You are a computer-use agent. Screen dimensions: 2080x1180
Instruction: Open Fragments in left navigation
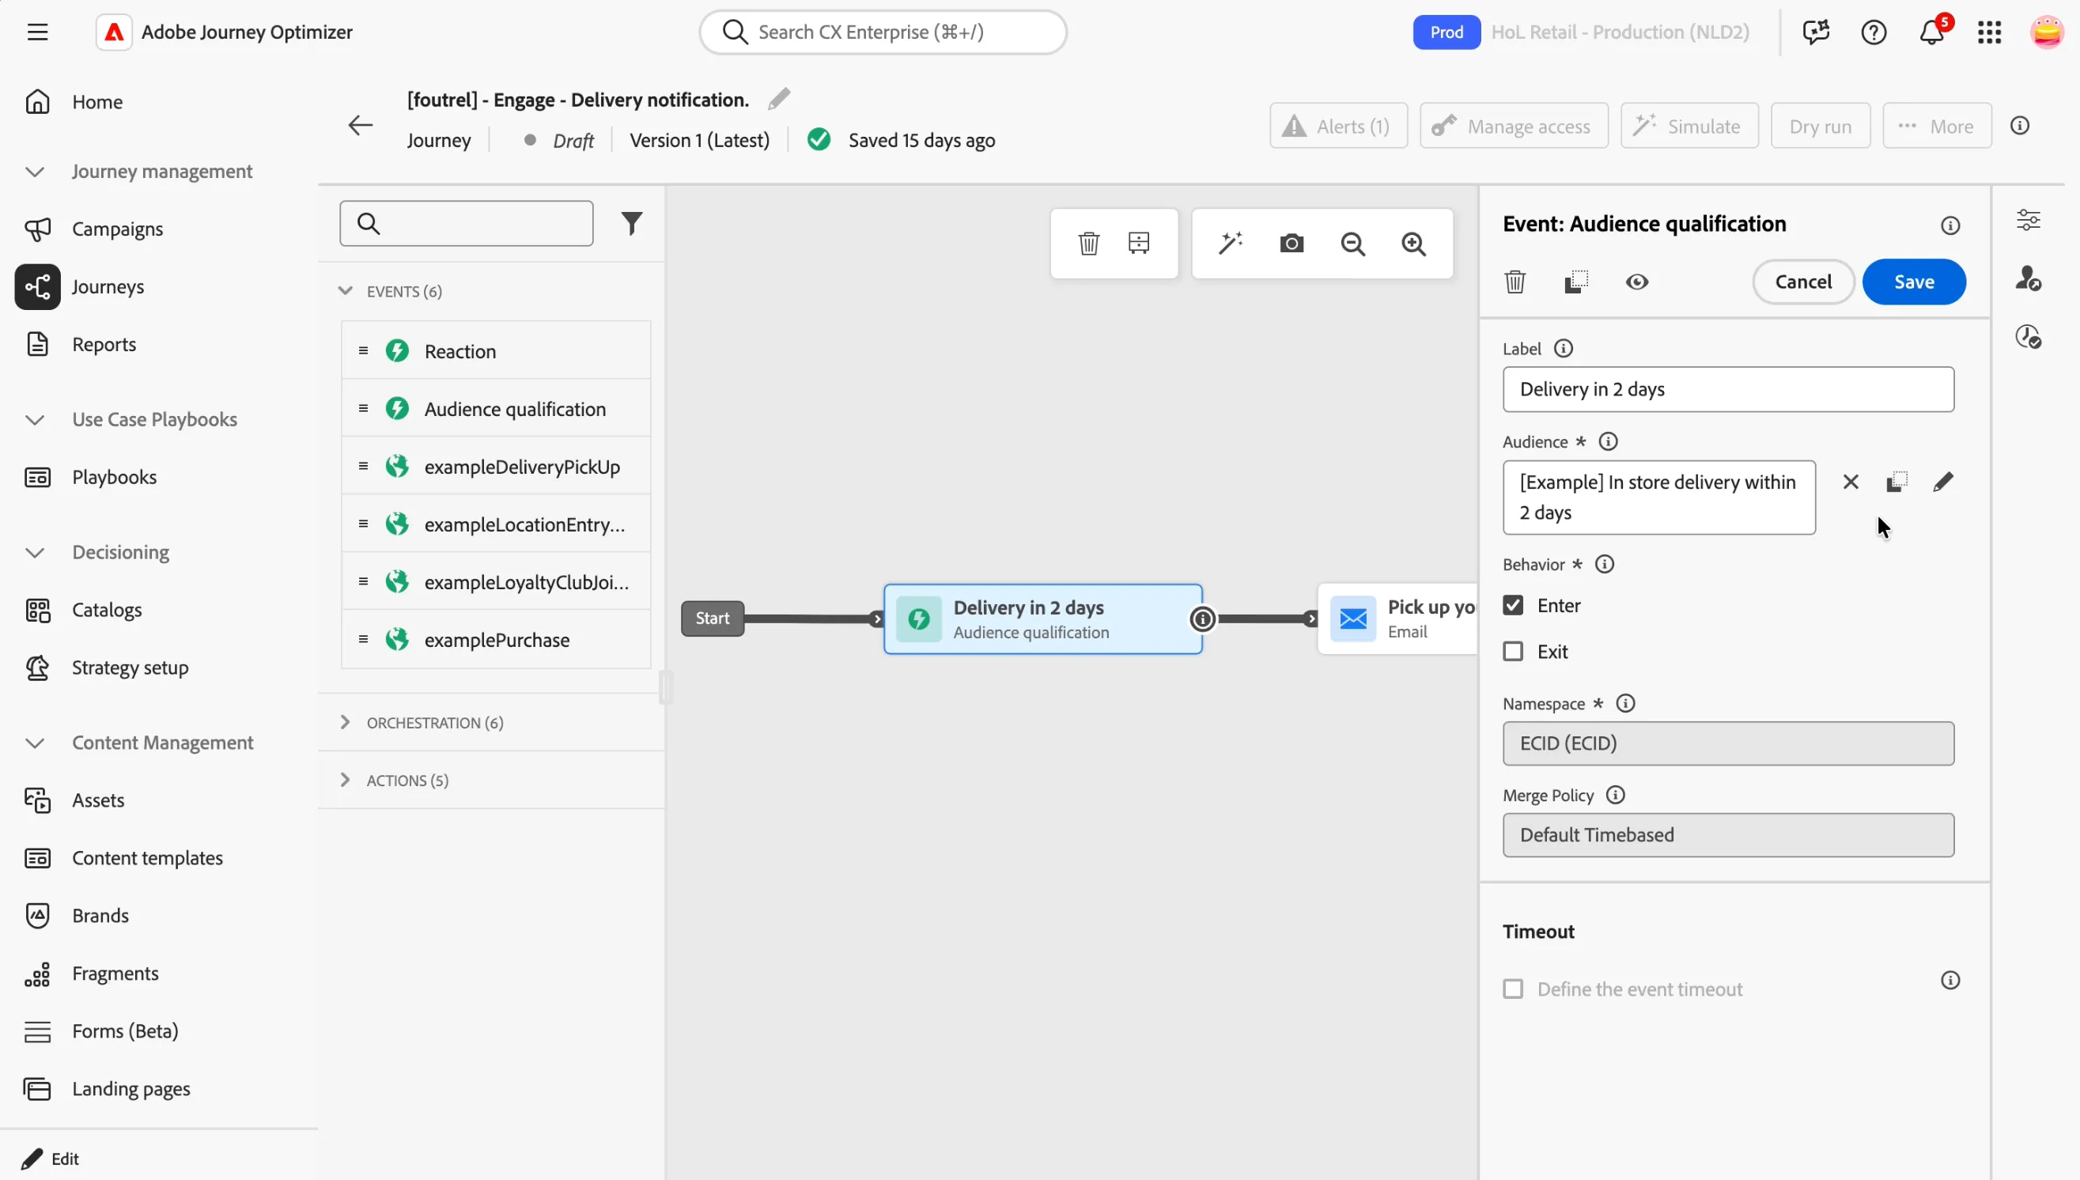(x=115, y=974)
